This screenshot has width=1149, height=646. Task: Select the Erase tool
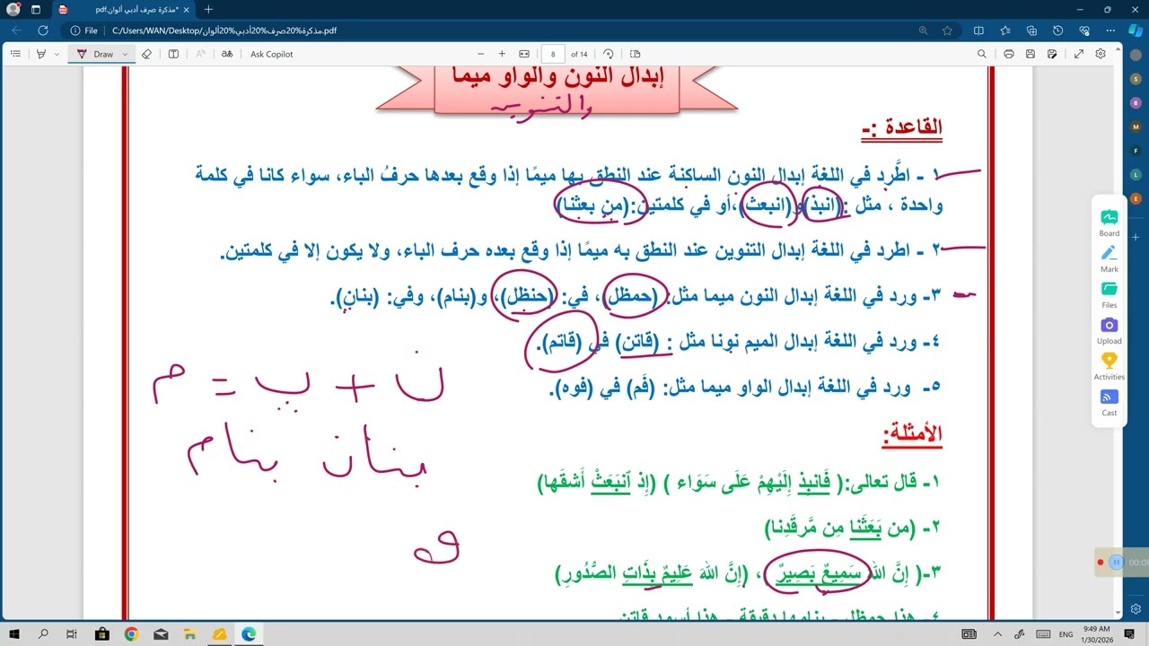[x=147, y=54]
